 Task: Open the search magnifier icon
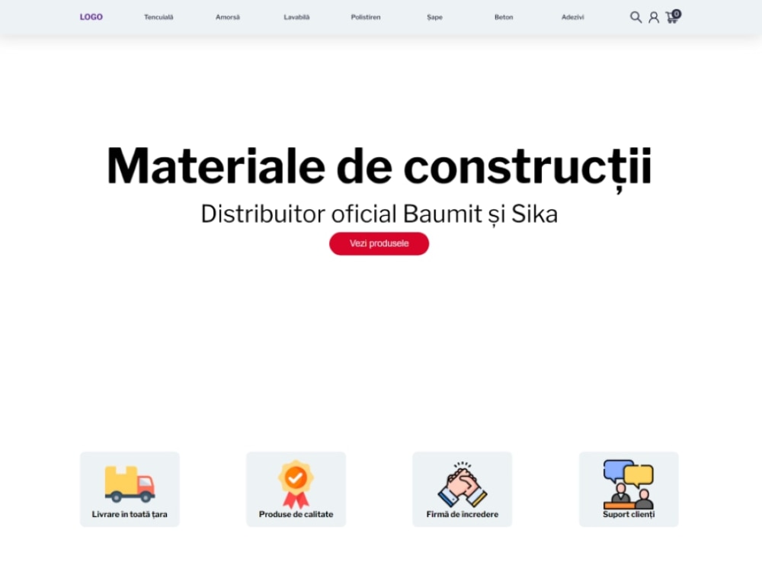pyautogui.click(x=636, y=18)
